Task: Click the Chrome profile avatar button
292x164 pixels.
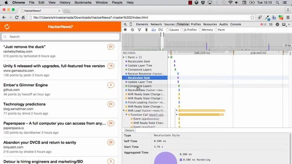Action: (x=288, y=10)
